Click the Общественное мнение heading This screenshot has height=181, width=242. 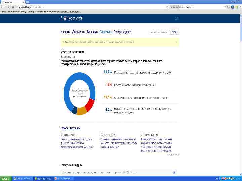[72, 52]
